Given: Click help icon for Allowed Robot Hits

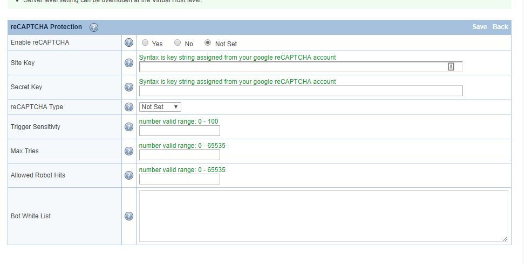Looking at the screenshot, I should 129,175.
